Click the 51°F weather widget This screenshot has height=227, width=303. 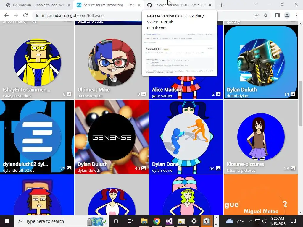point(235,221)
